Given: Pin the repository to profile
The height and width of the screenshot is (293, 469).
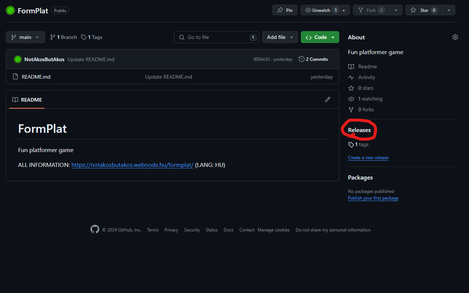Looking at the screenshot, I should (285, 10).
